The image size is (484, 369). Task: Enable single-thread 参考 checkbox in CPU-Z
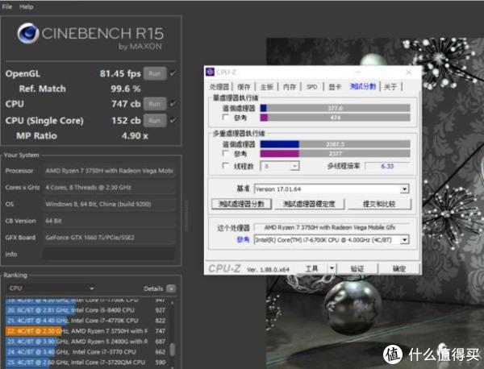(x=225, y=118)
